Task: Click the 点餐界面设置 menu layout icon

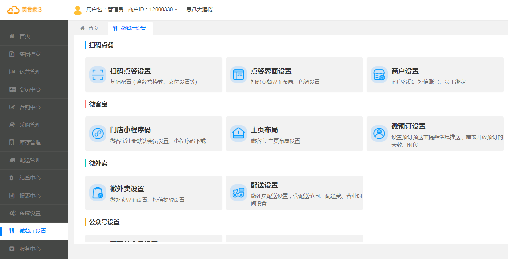Action: pos(238,75)
